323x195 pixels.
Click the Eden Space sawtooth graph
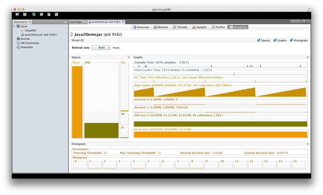pos(220,92)
